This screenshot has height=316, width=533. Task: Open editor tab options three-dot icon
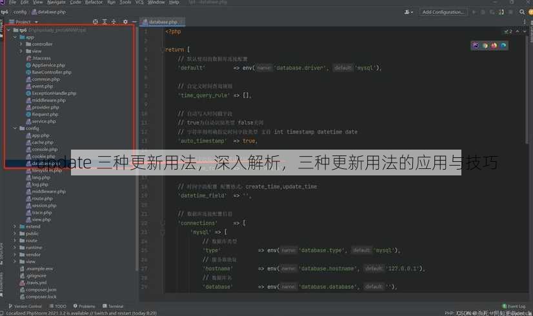(x=525, y=22)
